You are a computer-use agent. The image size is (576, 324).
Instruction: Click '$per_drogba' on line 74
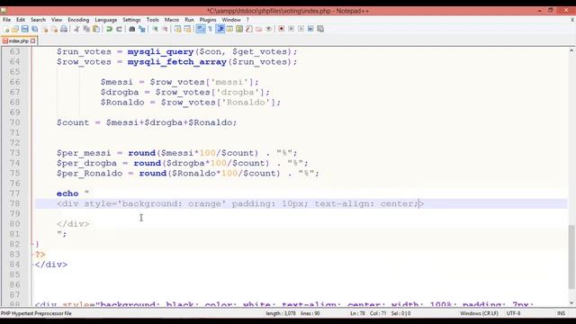click(86, 163)
